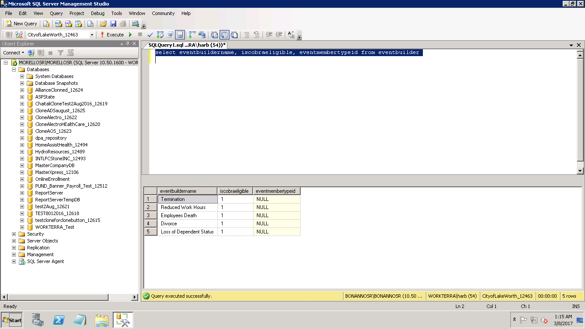Expand the Security folder
Image resolution: width=585 pixels, height=329 pixels.
click(x=14, y=234)
